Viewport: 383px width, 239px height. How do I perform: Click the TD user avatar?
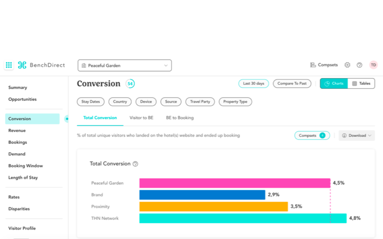click(373, 65)
